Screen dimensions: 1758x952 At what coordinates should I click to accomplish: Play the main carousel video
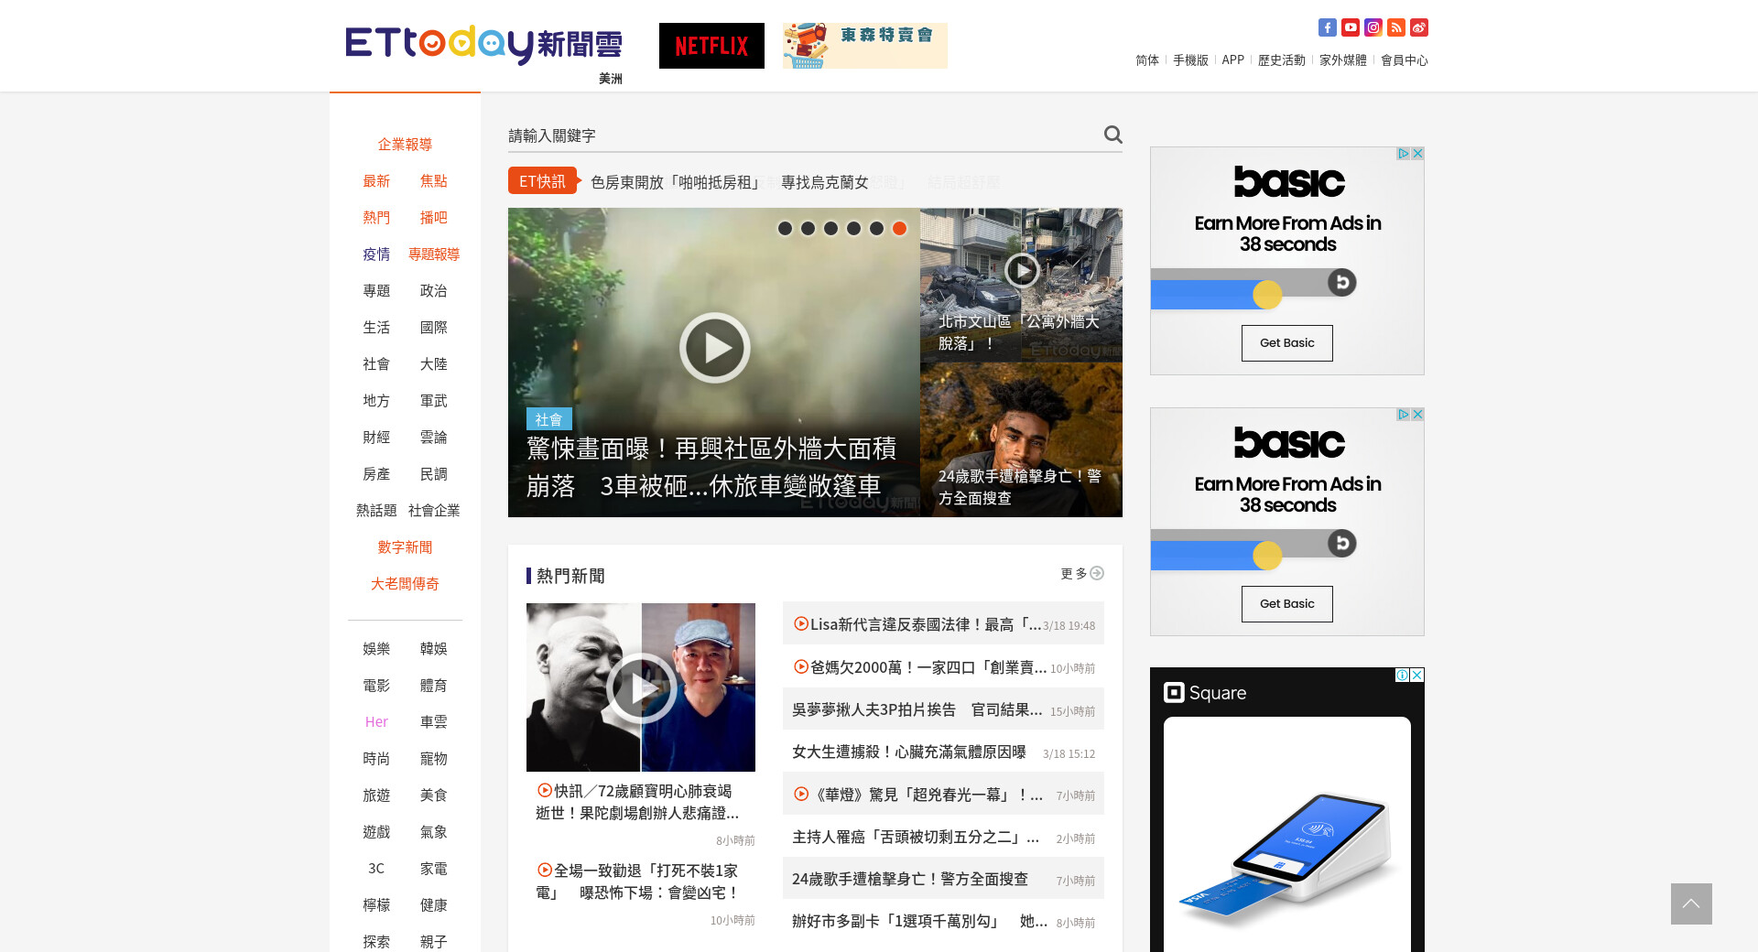click(x=714, y=348)
